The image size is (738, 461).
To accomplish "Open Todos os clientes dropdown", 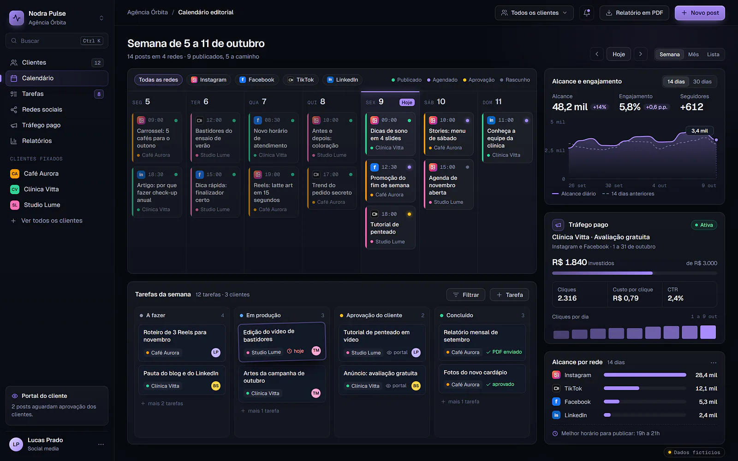I will [534, 13].
